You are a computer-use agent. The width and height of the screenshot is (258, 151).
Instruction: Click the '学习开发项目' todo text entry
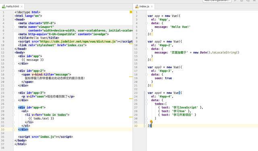click(182, 115)
